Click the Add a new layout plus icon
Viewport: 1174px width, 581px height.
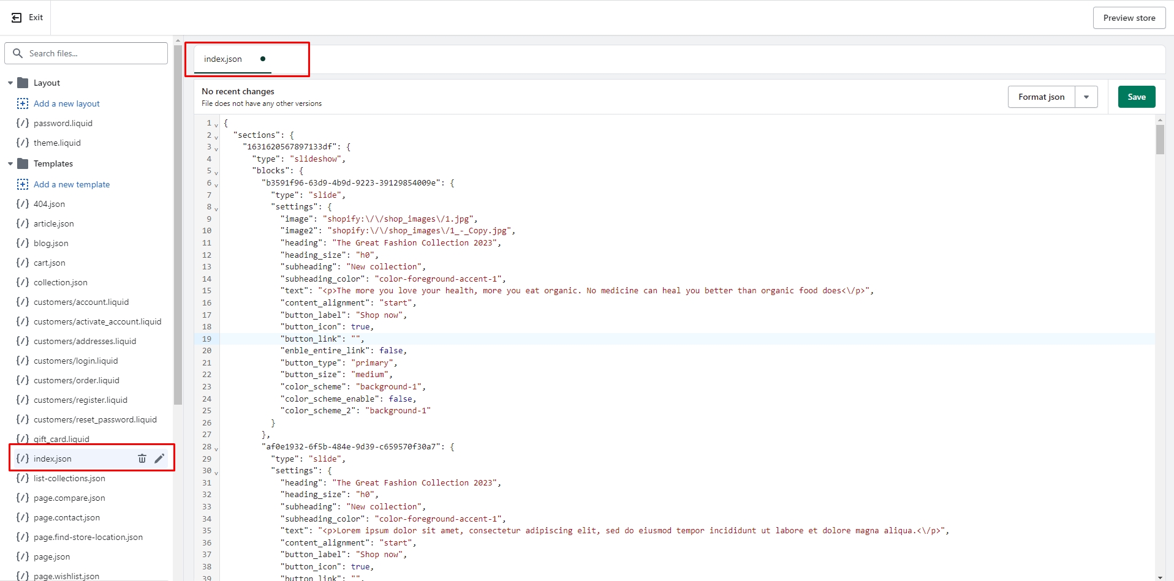click(23, 103)
